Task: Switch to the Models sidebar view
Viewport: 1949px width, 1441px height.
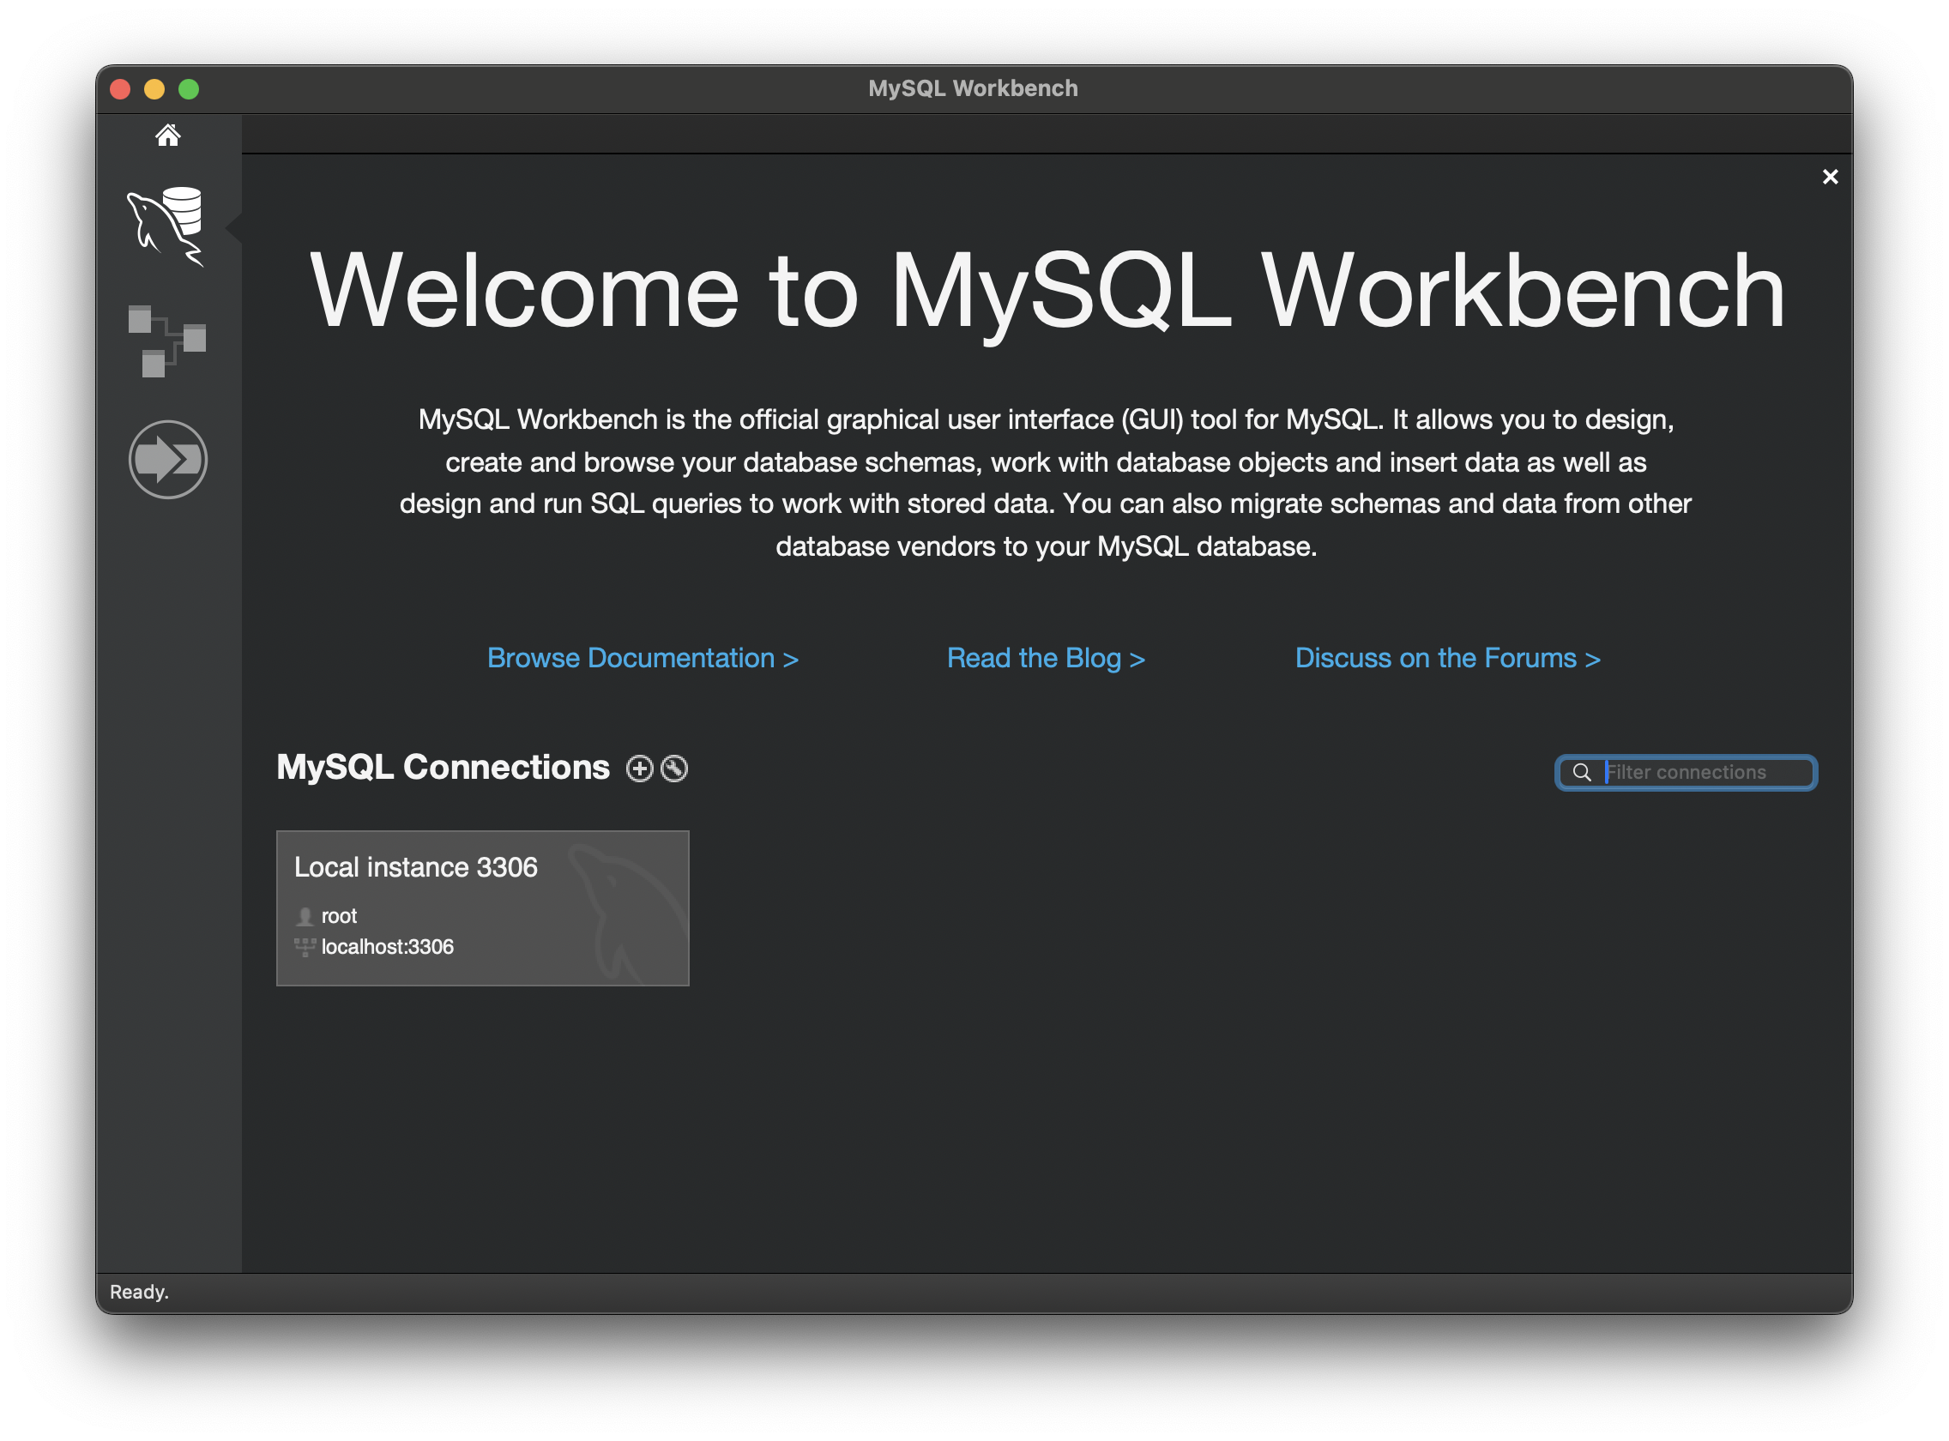Action: point(166,341)
